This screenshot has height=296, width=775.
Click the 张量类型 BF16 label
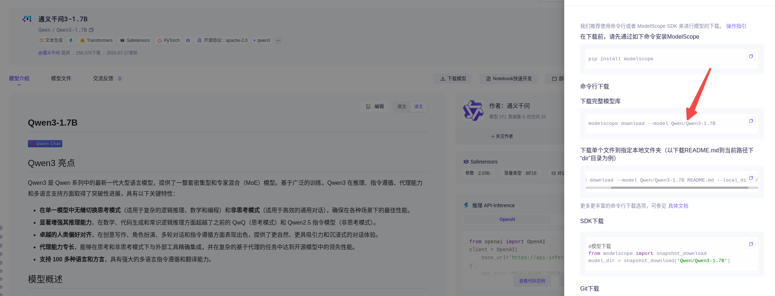520,173
